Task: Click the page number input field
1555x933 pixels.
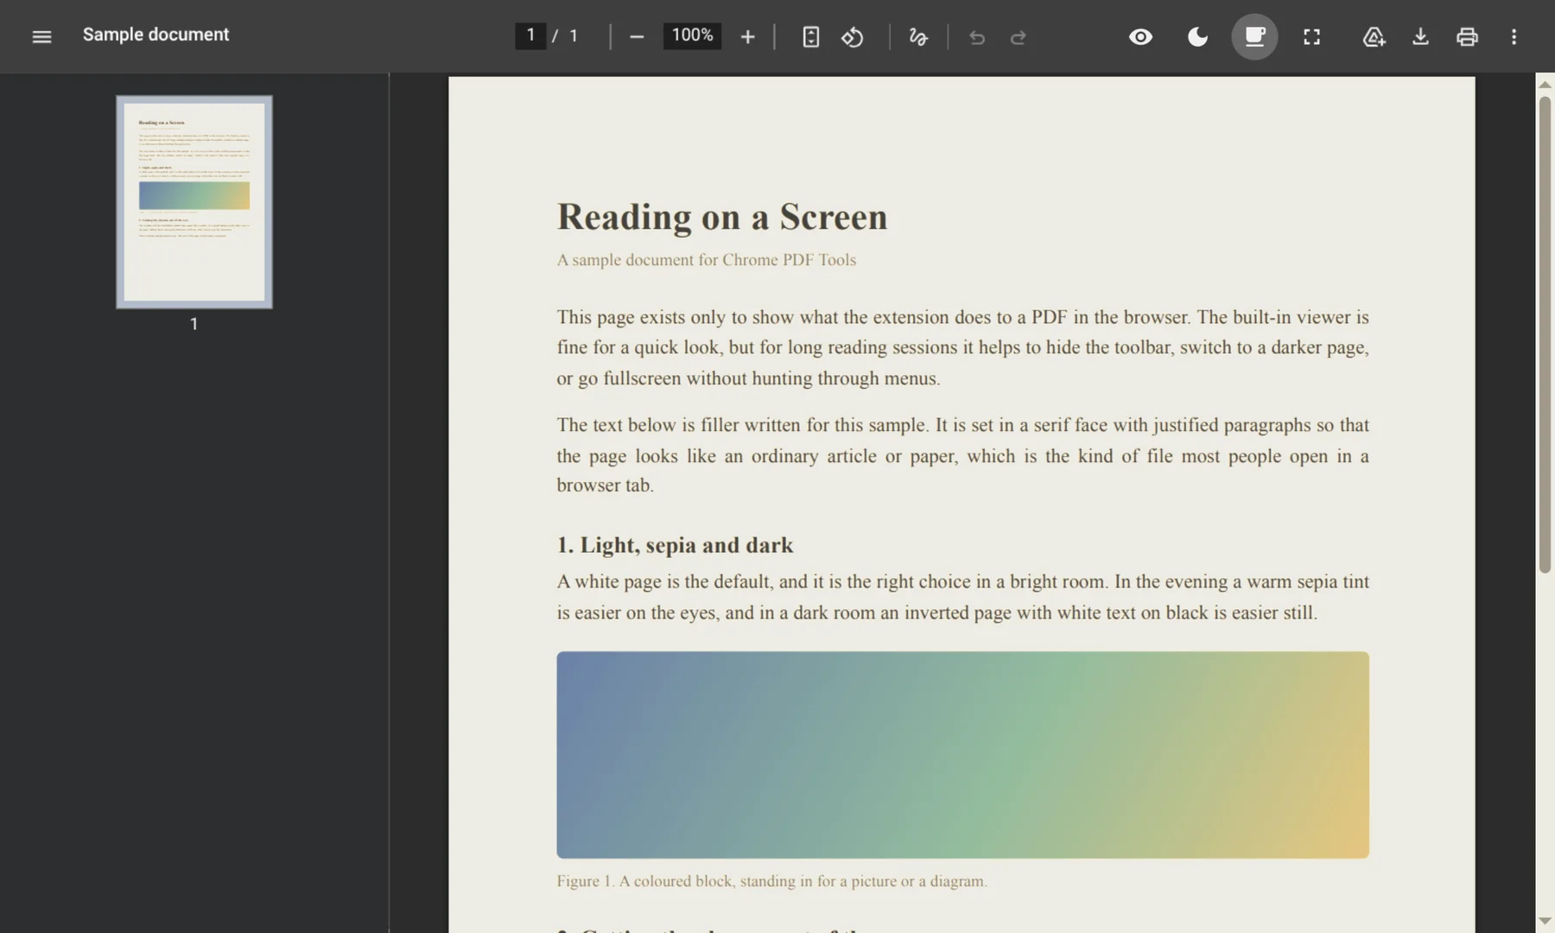Action: click(530, 35)
